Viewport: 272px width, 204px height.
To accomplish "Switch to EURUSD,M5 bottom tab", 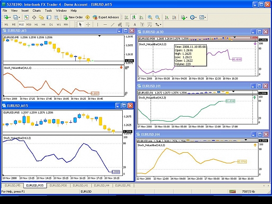I will pyautogui.click(x=13, y=185).
